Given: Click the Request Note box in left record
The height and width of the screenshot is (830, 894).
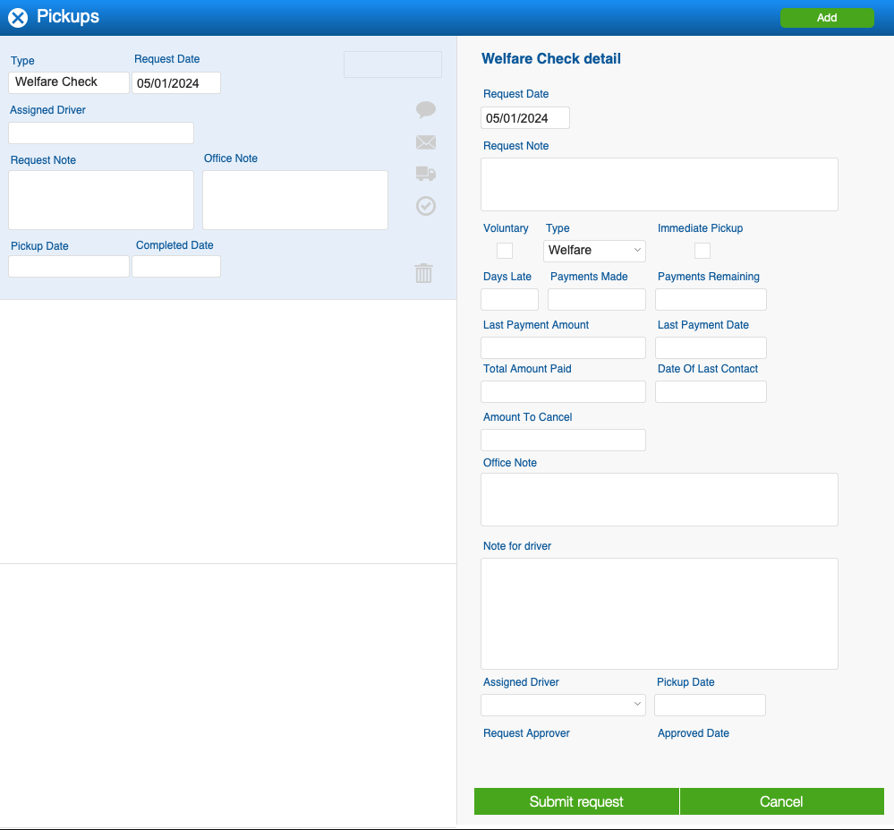Looking at the screenshot, I should tap(101, 201).
